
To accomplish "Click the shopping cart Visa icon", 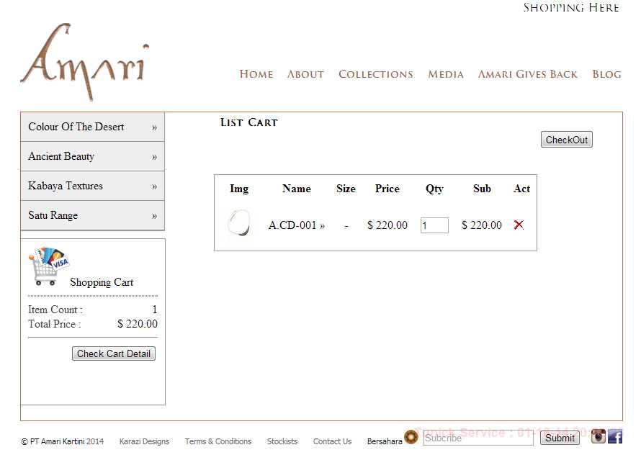I will coord(49,266).
